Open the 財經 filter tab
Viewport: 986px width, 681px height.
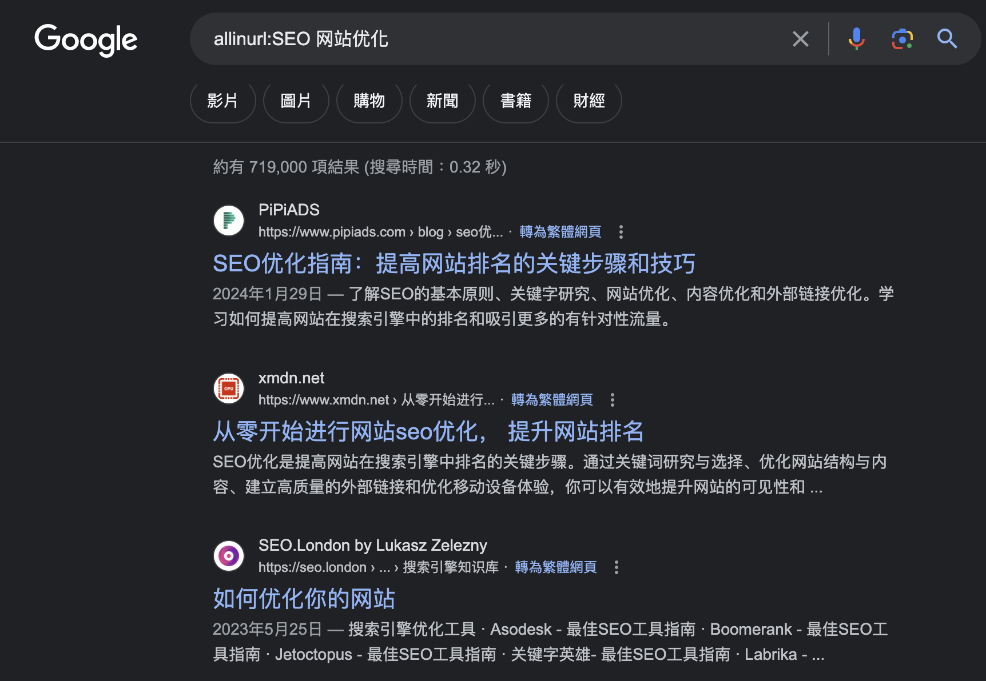[589, 101]
